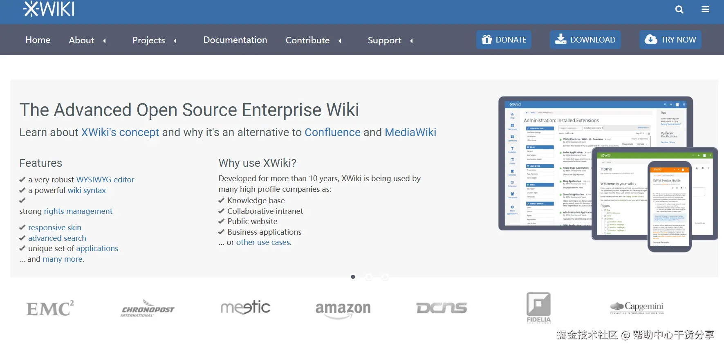Expand the About dropdown arrow
The height and width of the screenshot is (350, 724).
click(x=105, y=40)
